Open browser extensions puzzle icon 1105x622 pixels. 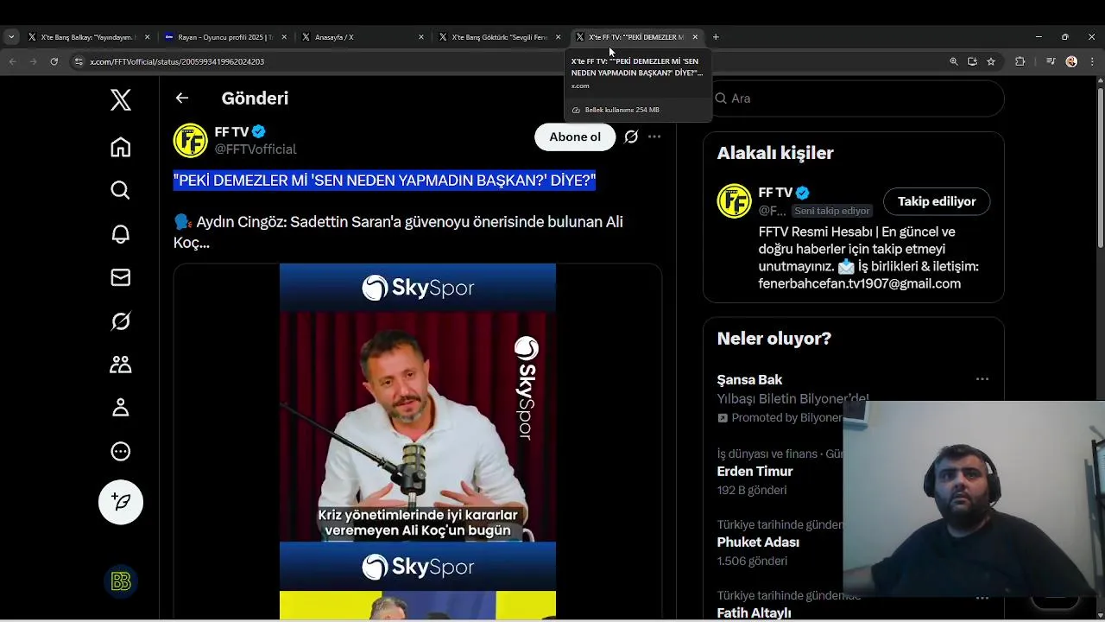(x=1020, y=61)
